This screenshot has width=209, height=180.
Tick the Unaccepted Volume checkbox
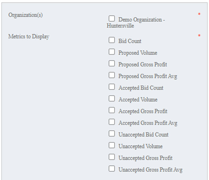click(x=112, y=145)
